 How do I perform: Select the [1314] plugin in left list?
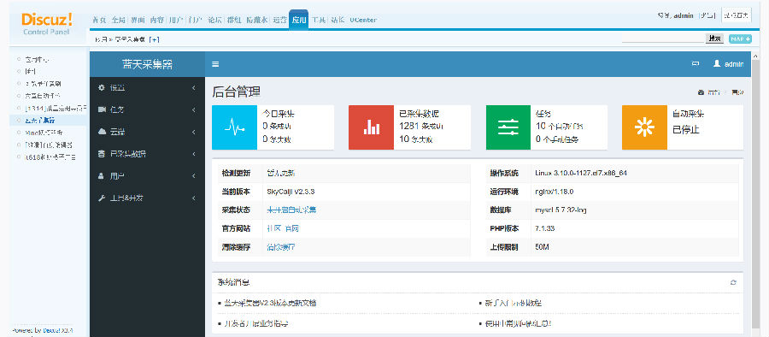56,108
